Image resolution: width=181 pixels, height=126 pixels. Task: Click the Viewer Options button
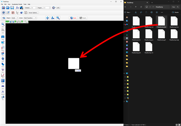33,13
